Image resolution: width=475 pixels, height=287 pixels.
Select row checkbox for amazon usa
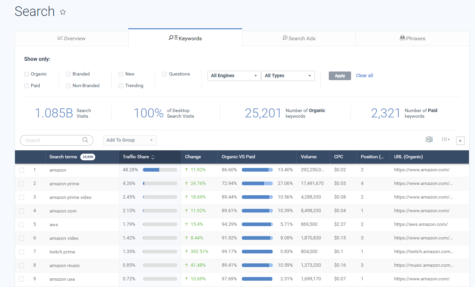point(22,279)
